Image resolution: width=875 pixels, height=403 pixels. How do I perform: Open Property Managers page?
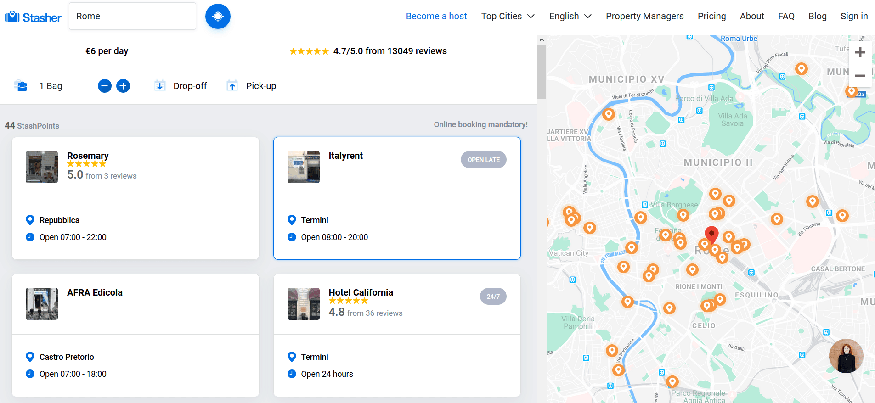click(644, 16)
